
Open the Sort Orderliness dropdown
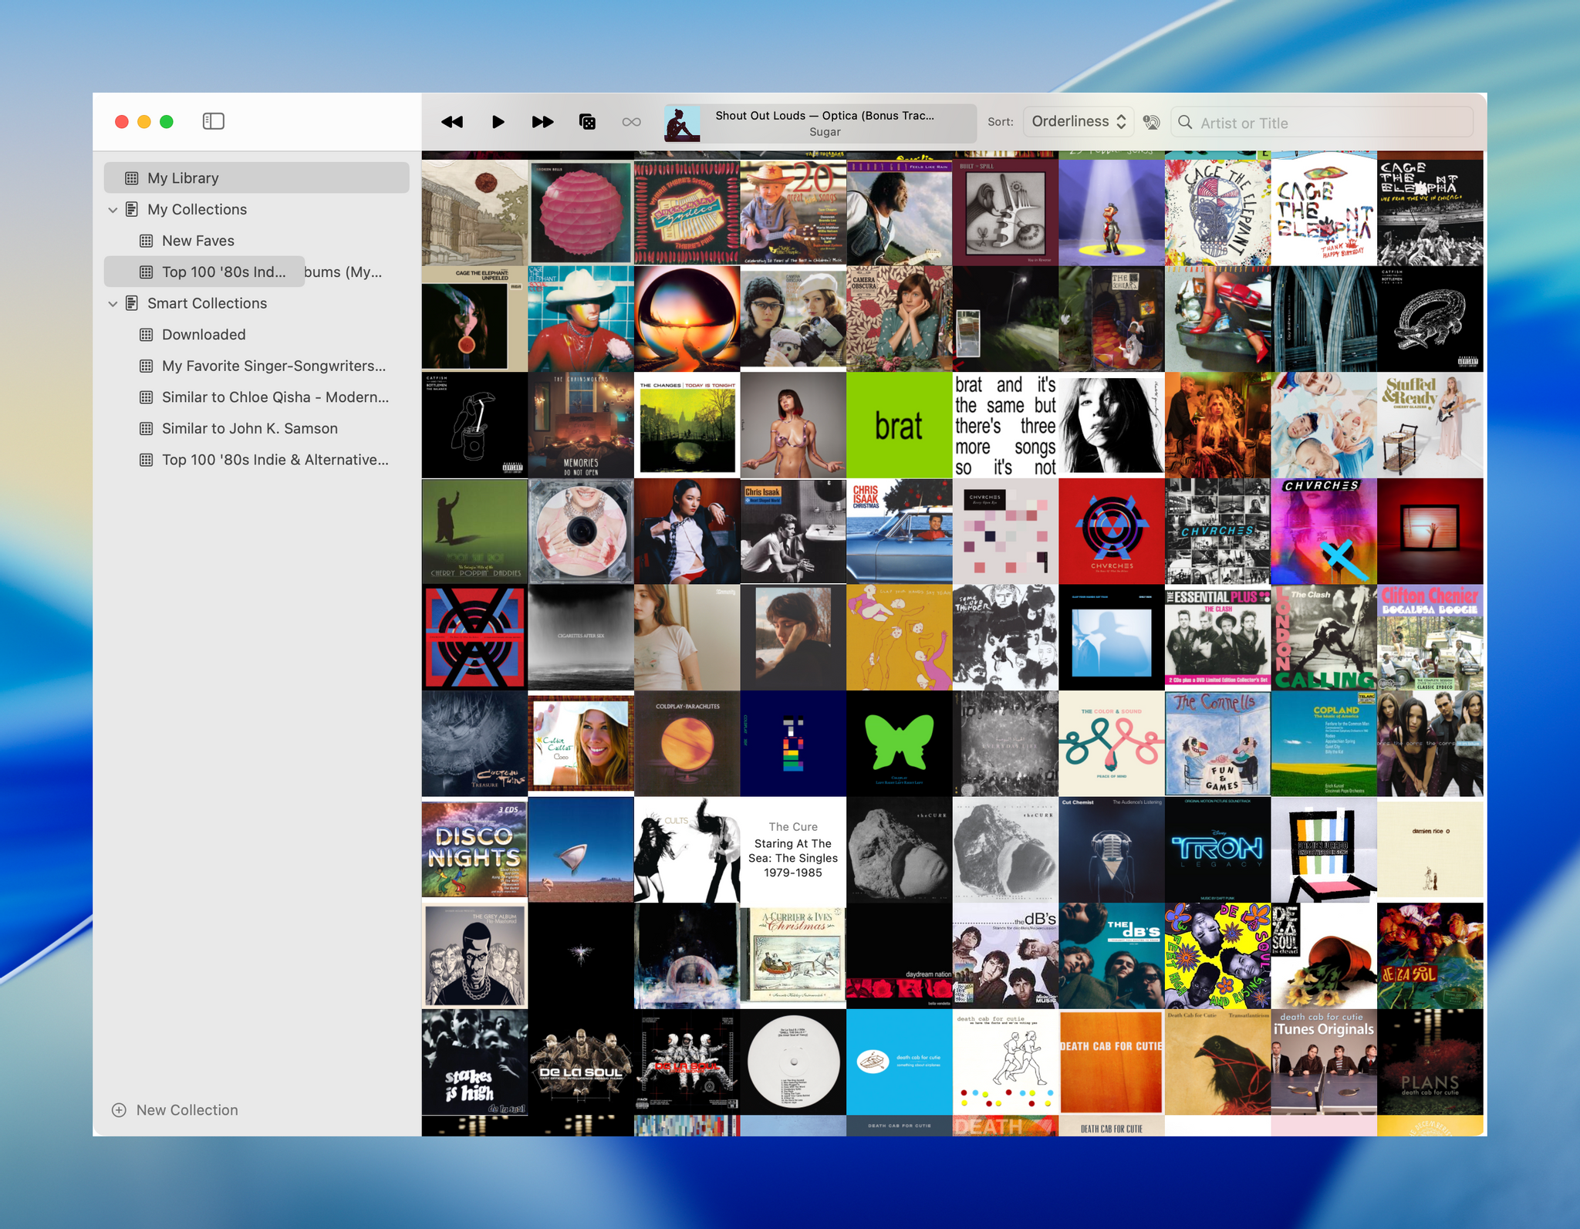[x=1078, y=122]
